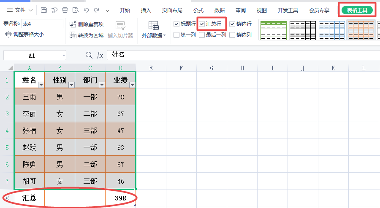Screen dimensions: 380x208
Task: Apply the blue table style thumbnail
Action: coord(332,30)
